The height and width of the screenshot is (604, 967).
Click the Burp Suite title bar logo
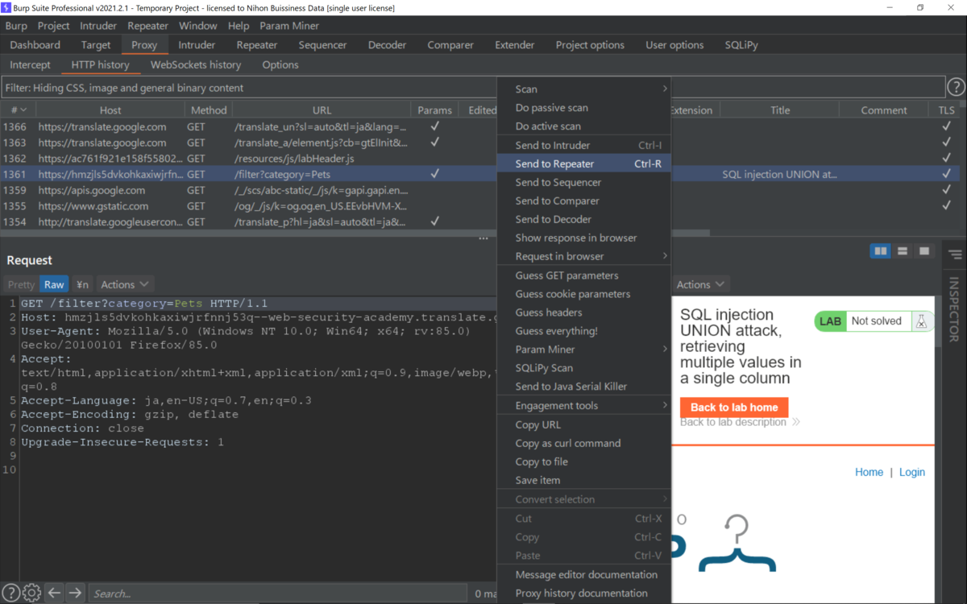7,7
